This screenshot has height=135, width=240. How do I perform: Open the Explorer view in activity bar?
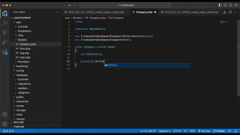5,13
